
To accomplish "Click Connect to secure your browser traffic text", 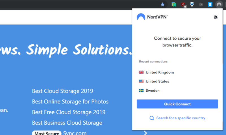I will [x=177, y=42].
